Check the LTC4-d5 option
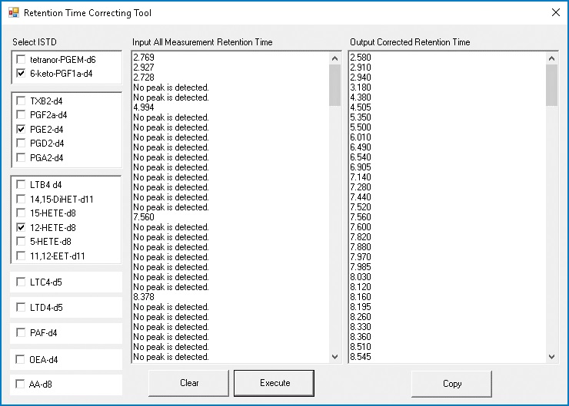Viewport: 569px width, 406px height. pyautogui.click(x=21, y=282)
